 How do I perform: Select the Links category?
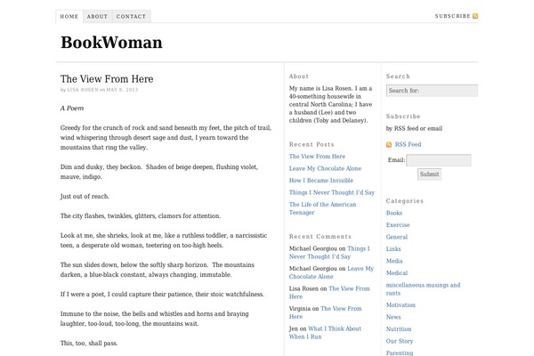[393, 249]
